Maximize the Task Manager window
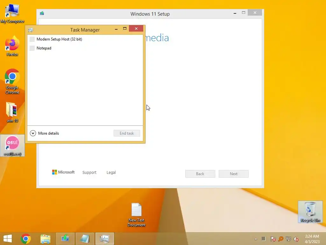326x245 pixels. click(x=125, y=28)
